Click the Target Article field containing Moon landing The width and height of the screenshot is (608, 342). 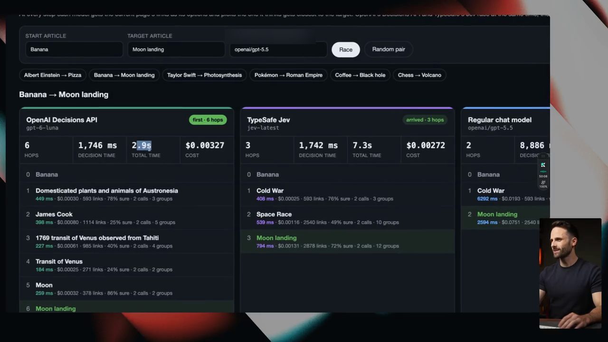coord(176,49)
